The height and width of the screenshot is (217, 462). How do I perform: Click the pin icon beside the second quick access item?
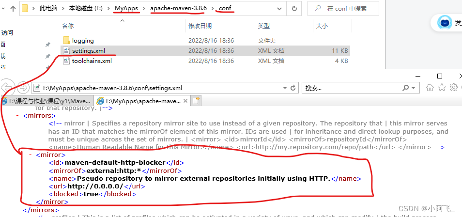(48, 56)
